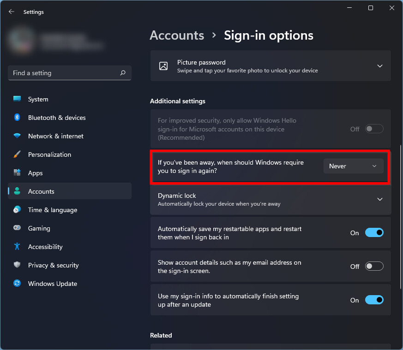This screenshot has width=403, height=350.
Task: Select Network & internet in sidebar
Action: coord(70,136)
